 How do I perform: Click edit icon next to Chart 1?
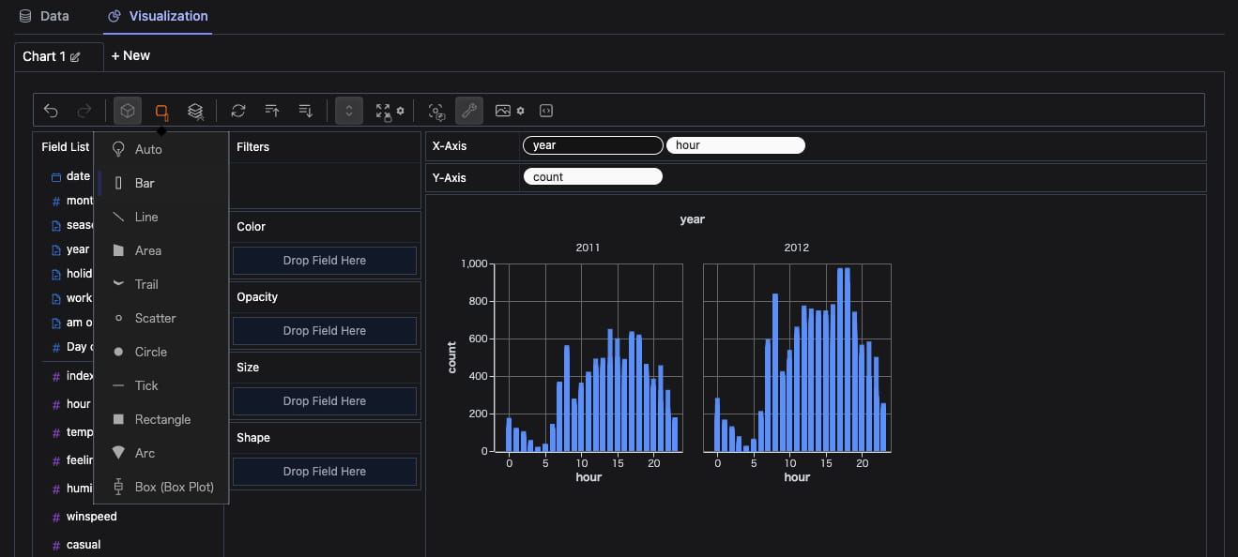(x=76, y=57)
